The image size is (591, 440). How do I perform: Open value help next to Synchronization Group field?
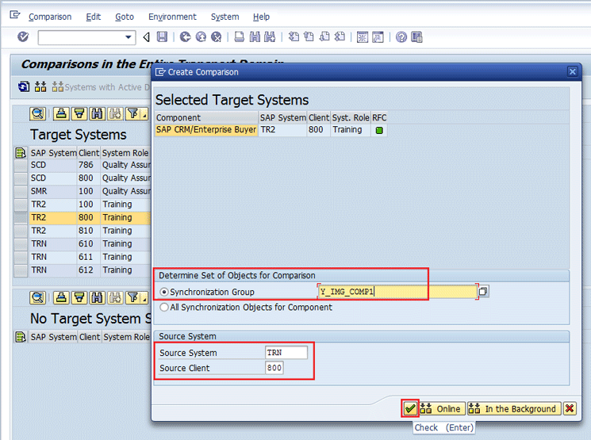click(x=483, y=292)
